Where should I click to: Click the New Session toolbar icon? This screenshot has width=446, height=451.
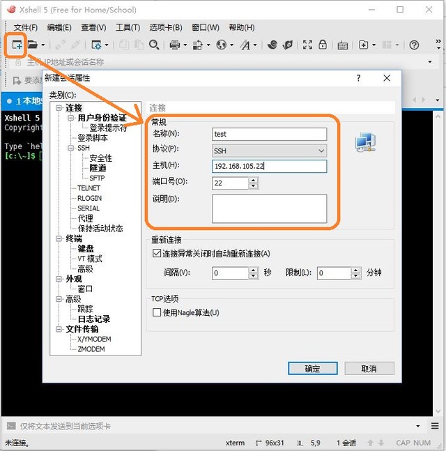tap(17, 45)
